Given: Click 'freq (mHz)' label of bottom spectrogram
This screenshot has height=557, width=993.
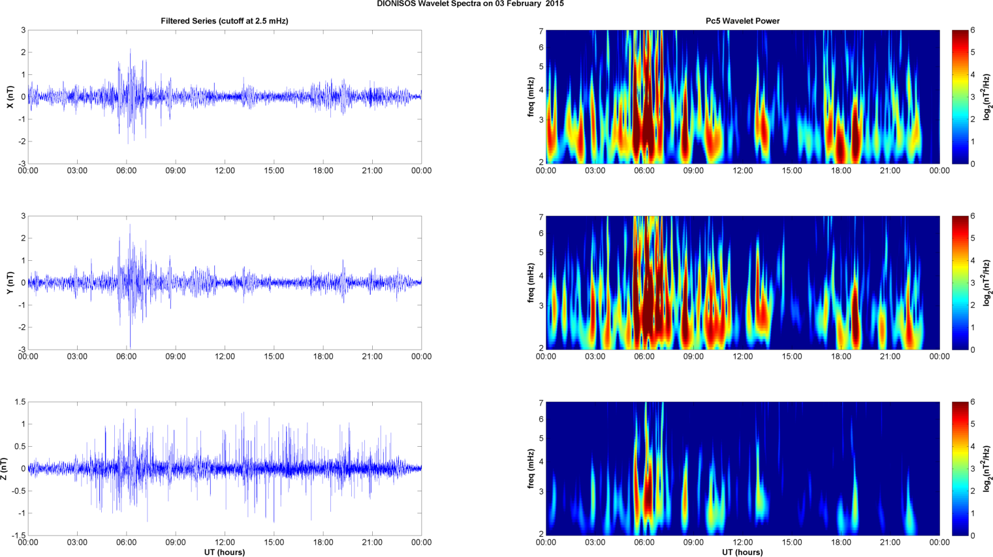Looking at the screenshot, I should (531, 468).
